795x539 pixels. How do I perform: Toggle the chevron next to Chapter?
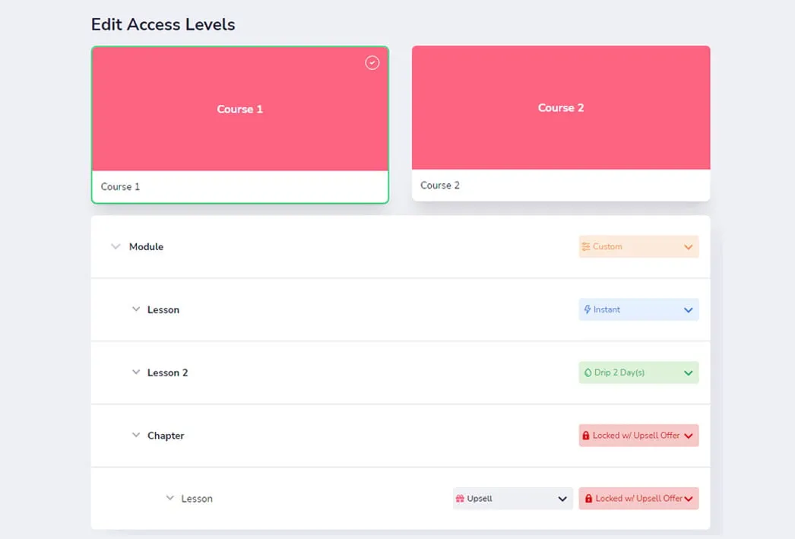click(x=136, y=436)
